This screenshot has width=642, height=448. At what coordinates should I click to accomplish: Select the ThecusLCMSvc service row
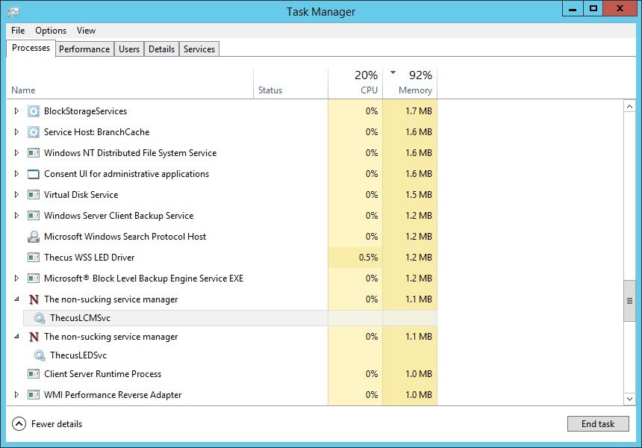tap(230, 318)
